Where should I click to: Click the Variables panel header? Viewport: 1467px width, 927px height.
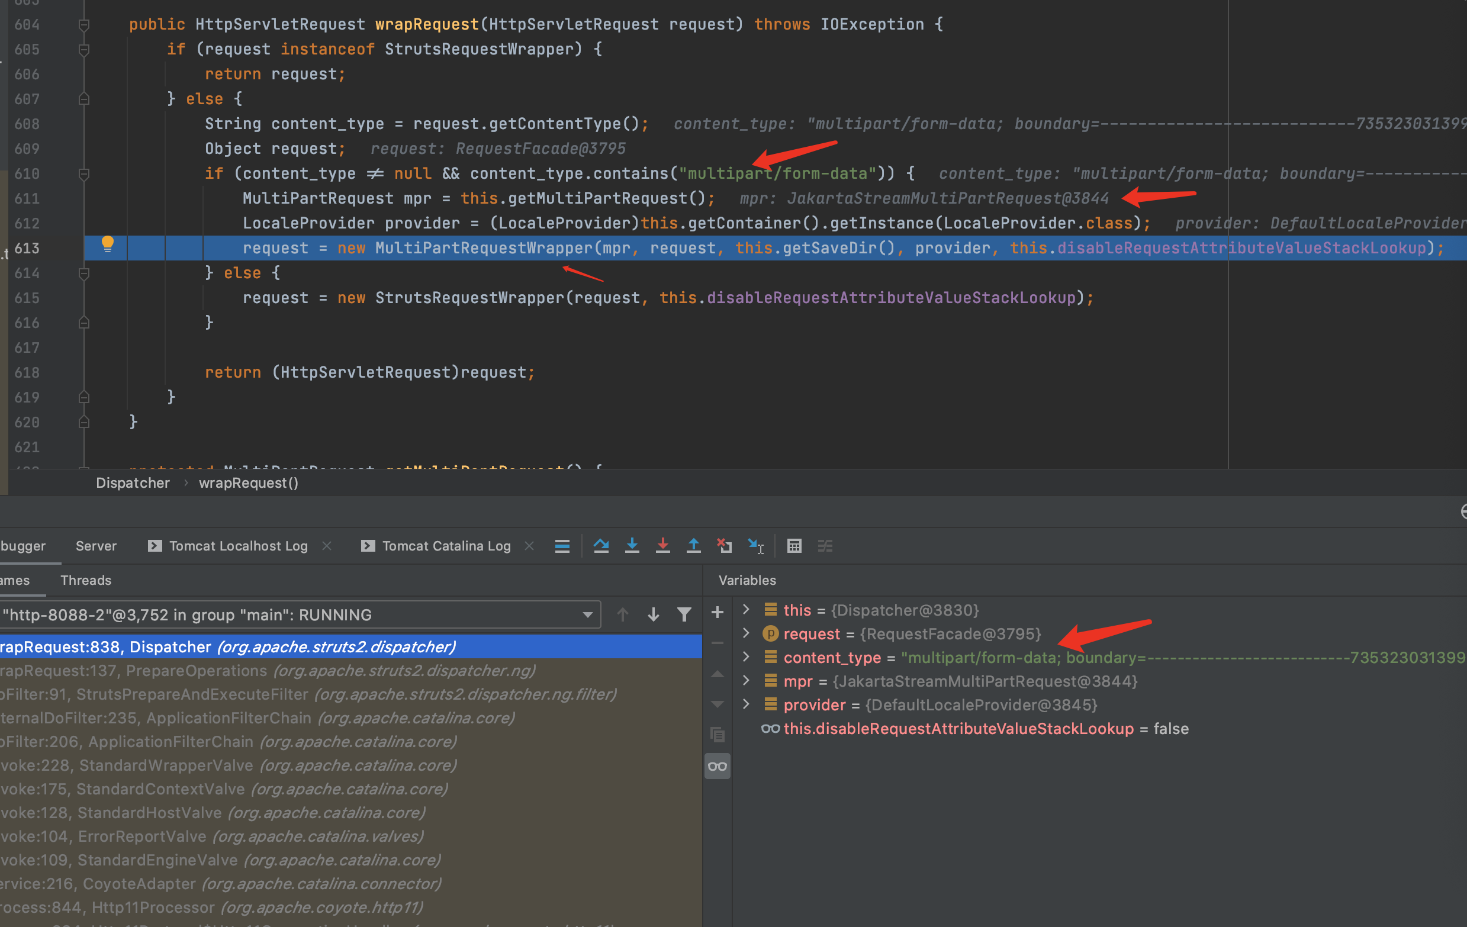[747, 580]
